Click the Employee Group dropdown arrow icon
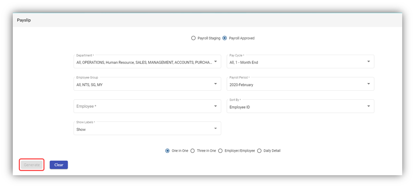 215,84
